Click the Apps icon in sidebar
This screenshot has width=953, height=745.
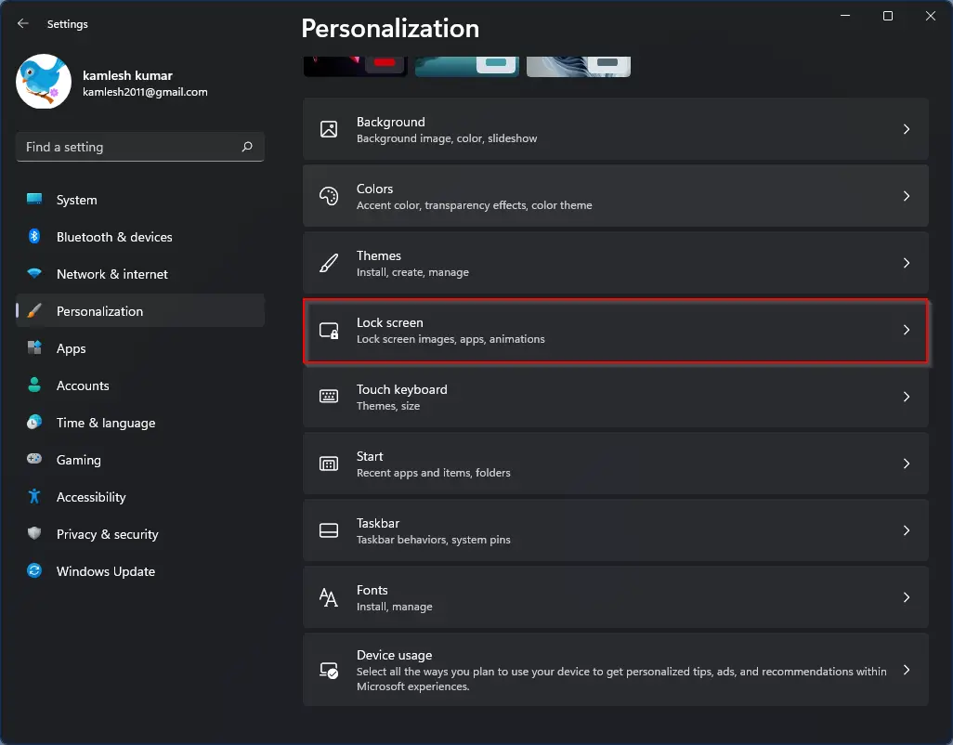(x=34, y=347)
